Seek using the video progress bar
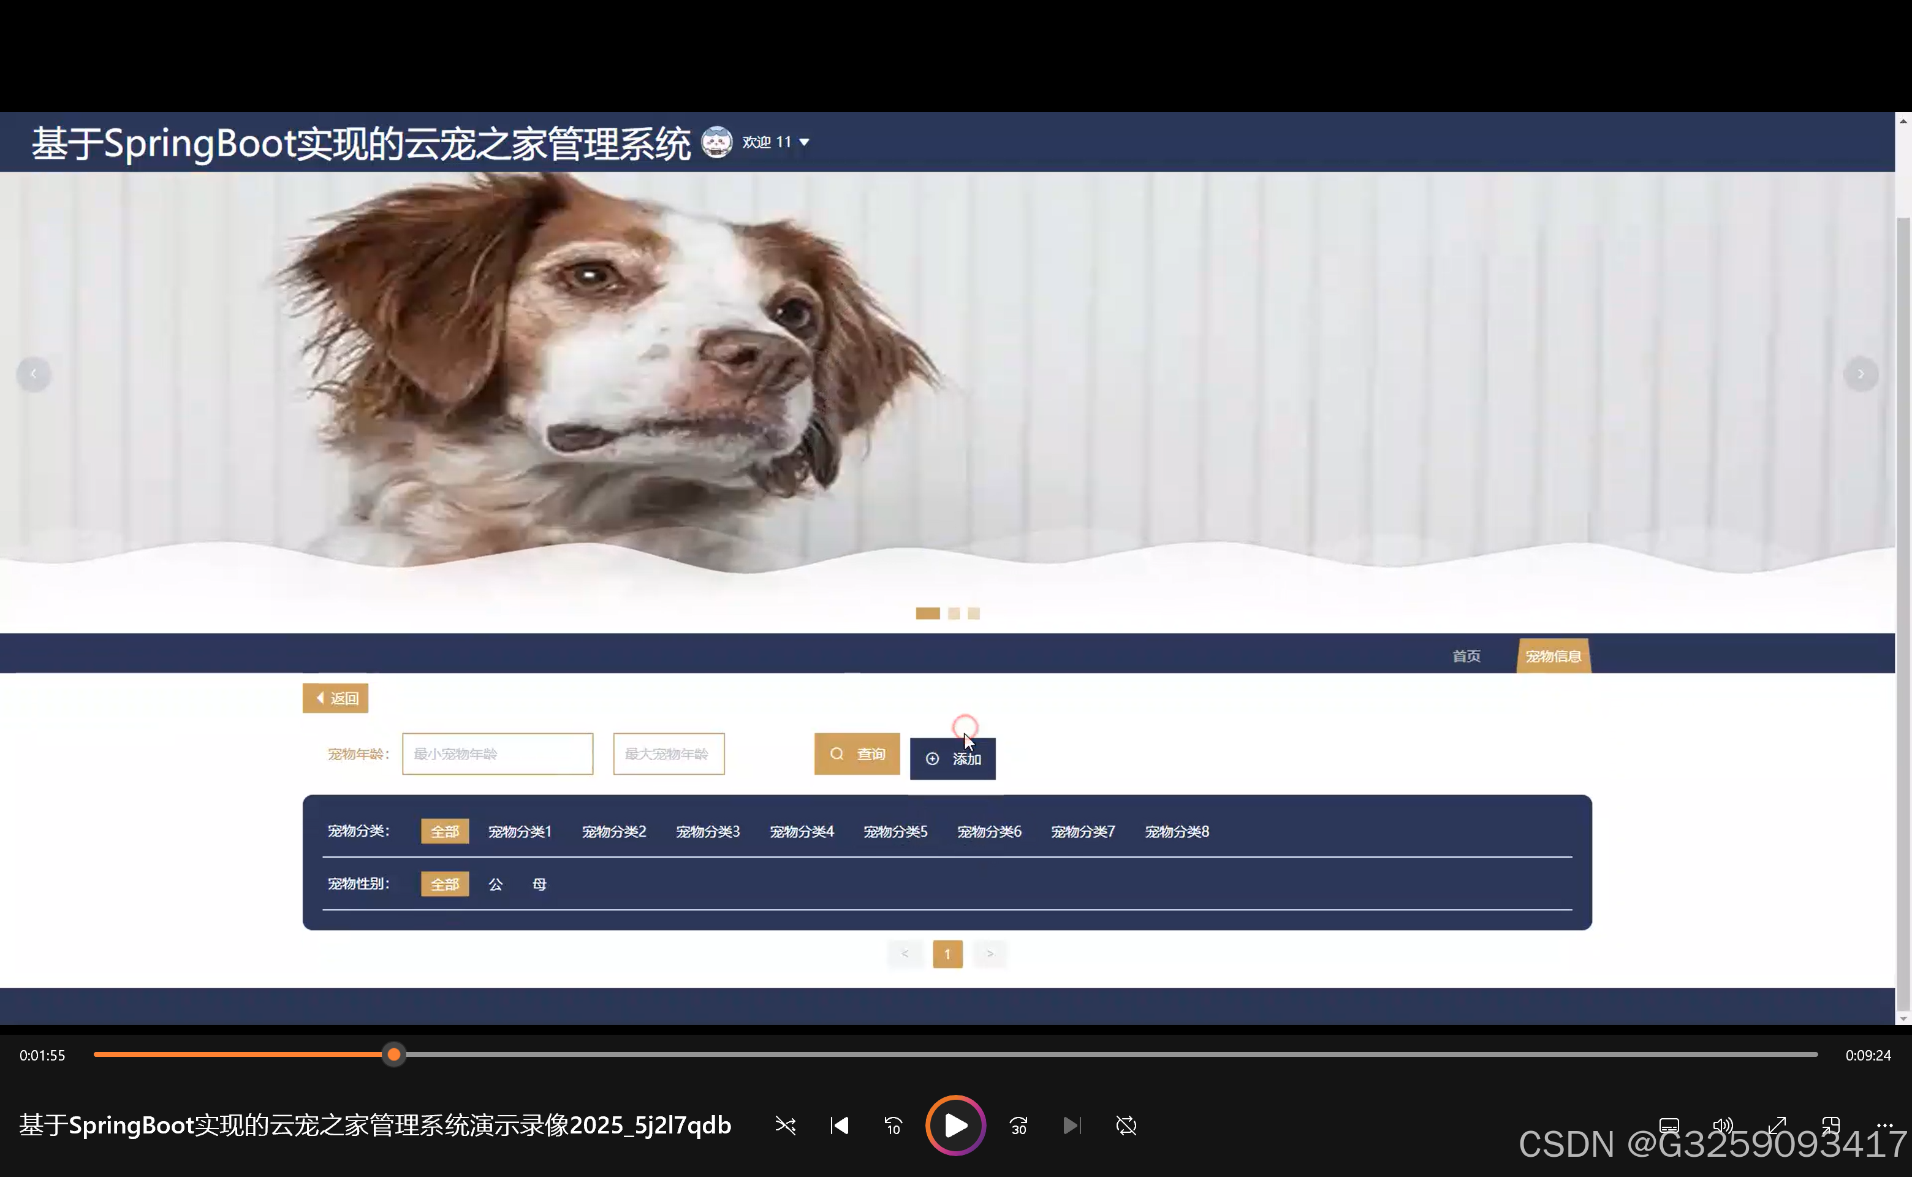Screen dimensions: 1912x1177 click(394, 1055)
